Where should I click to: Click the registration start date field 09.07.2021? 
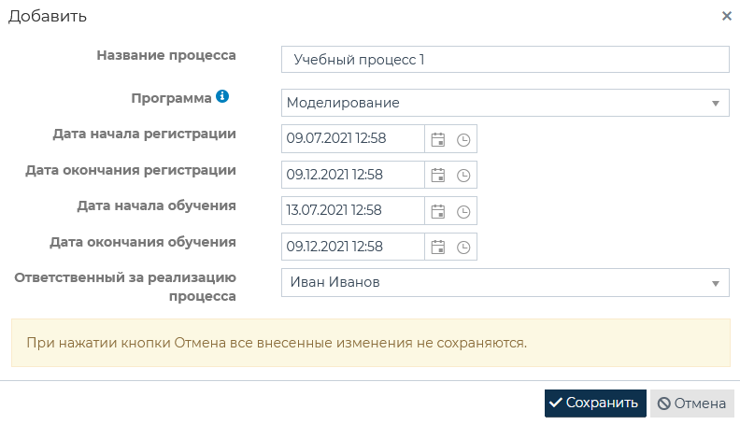pyautogui.click(x=352, y=139)
